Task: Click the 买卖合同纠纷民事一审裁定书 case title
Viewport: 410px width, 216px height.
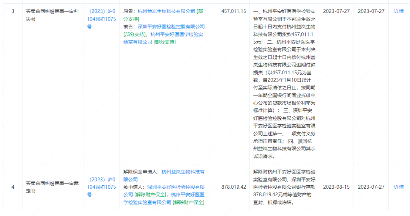Action: (52, 187)
